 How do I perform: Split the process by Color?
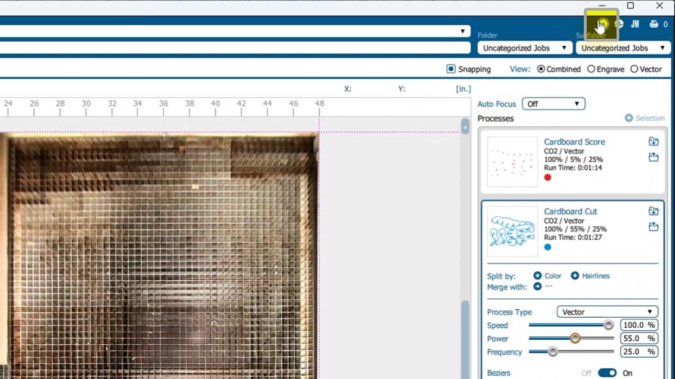click(x=537, y=276)
